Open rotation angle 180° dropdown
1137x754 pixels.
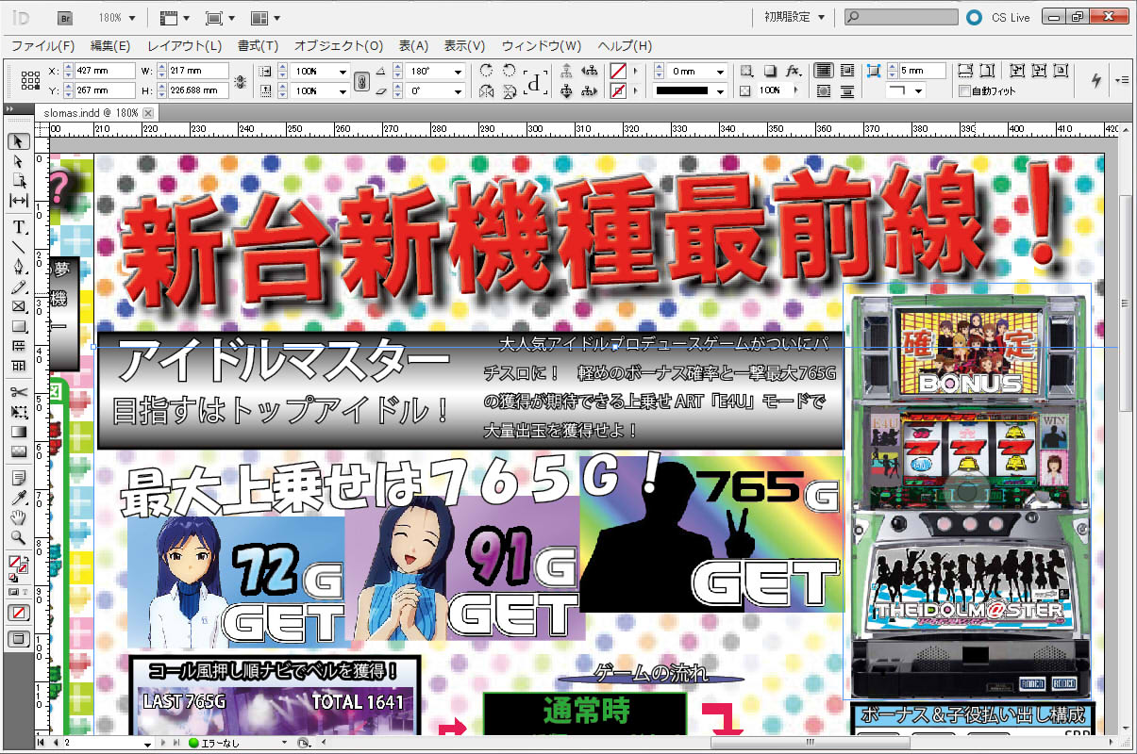pos(459,71)
